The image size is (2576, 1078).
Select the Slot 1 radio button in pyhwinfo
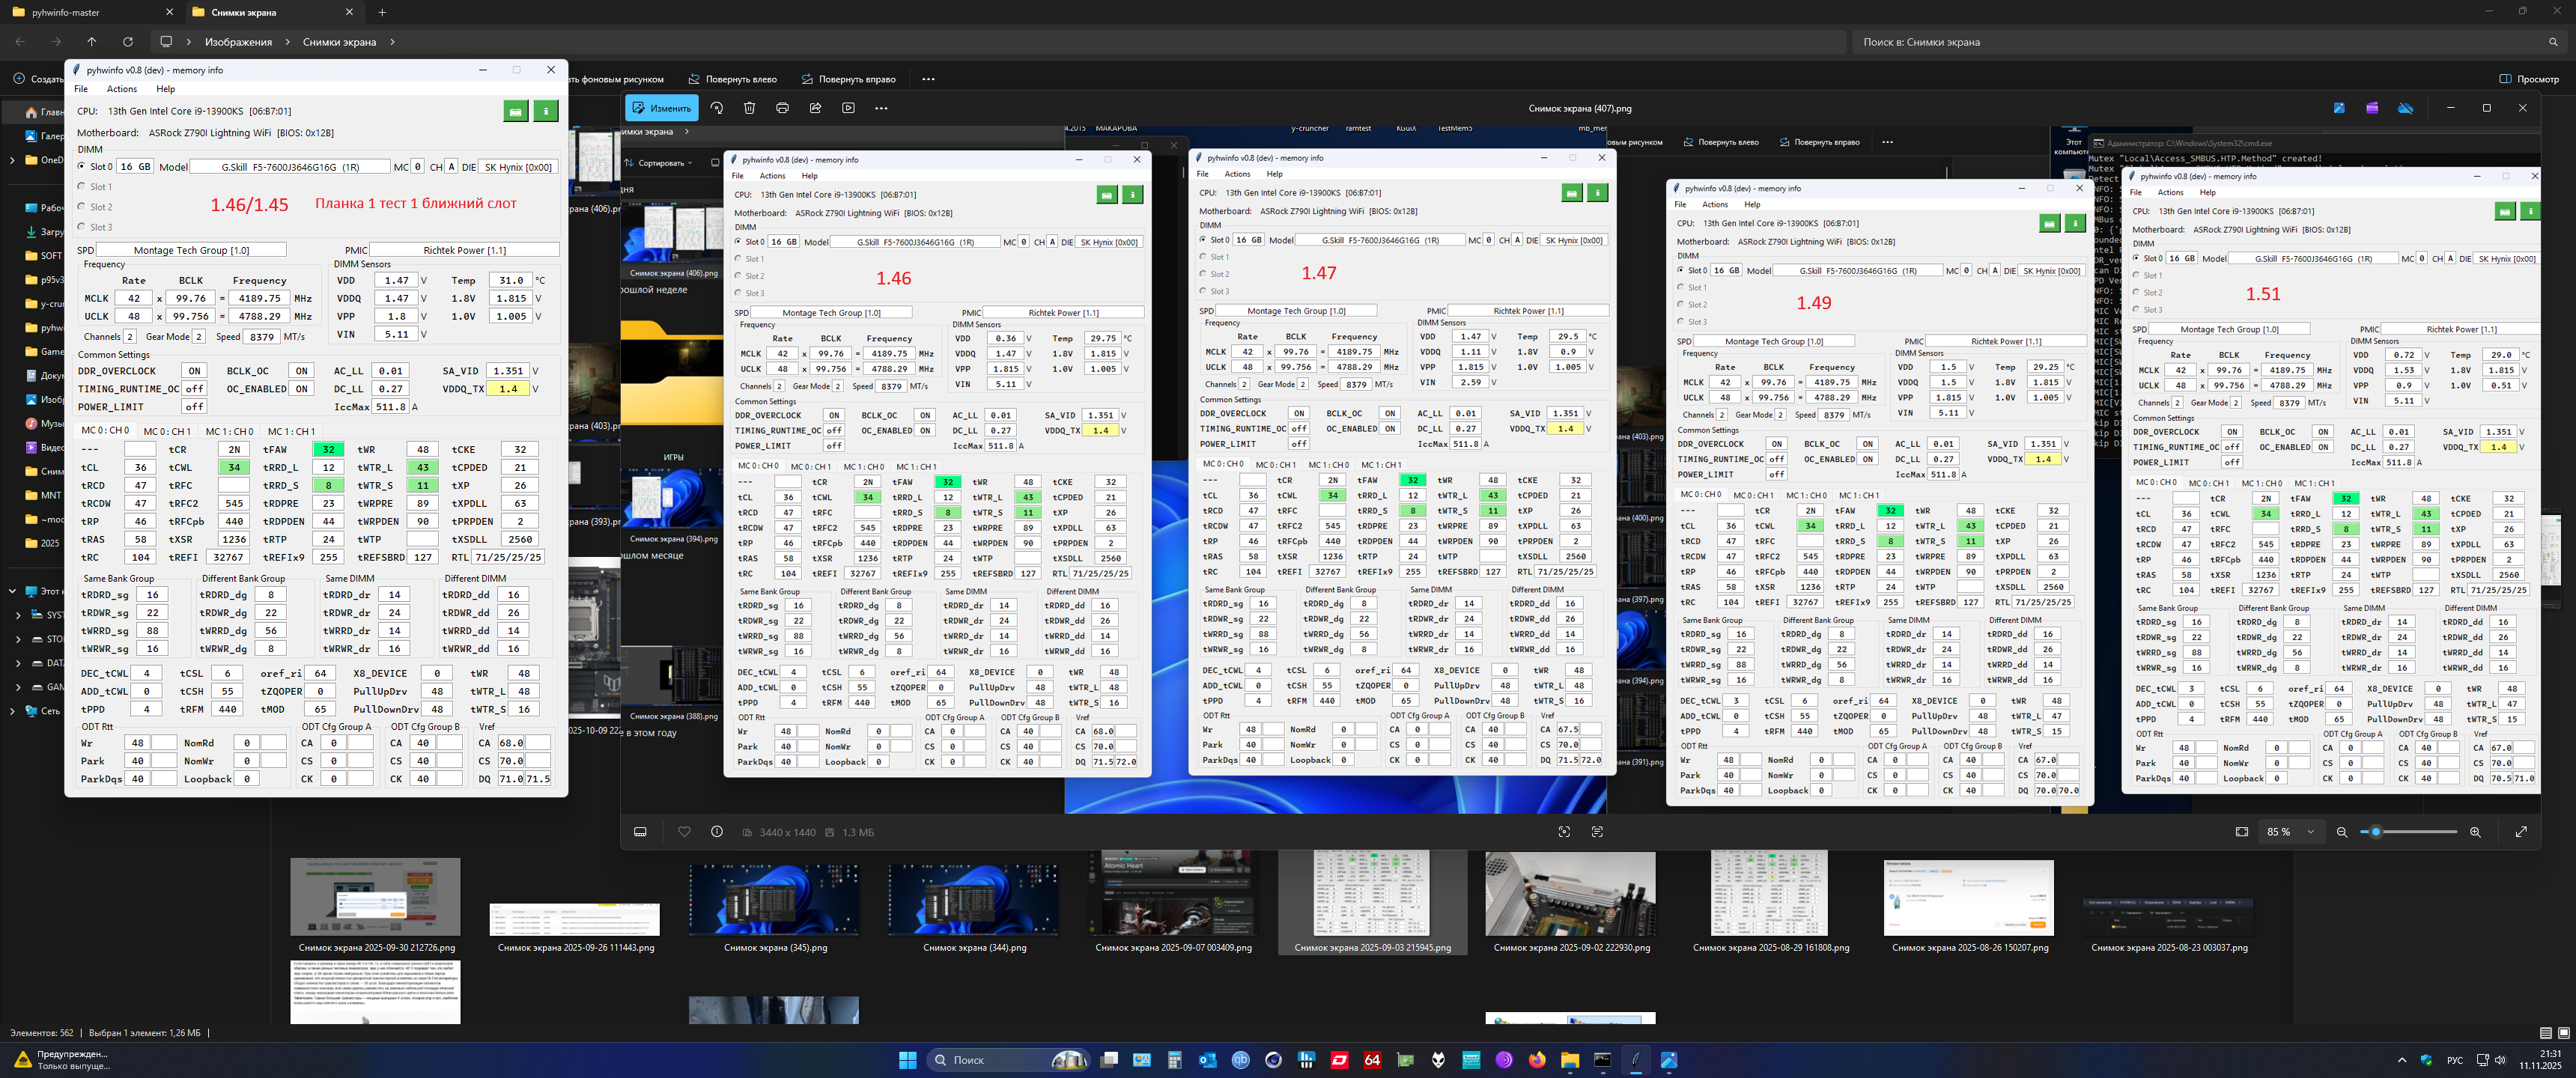pyautogui.click(x=82, y=187)
